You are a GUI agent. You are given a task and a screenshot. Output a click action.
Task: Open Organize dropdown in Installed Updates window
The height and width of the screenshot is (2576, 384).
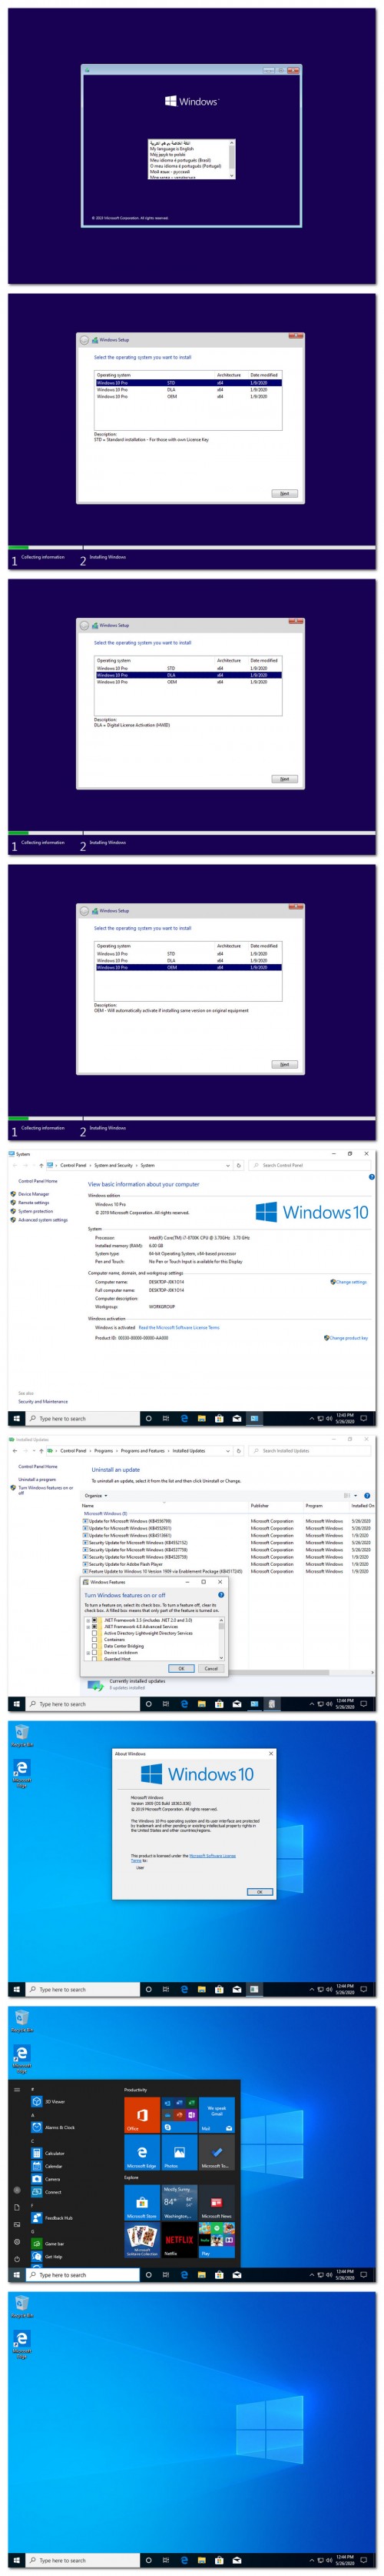[x=96, y=1496]
